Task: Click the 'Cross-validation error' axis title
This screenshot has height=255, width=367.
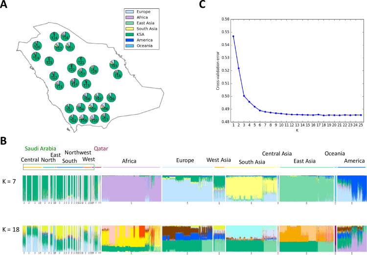Action: (x=218, y=70)
